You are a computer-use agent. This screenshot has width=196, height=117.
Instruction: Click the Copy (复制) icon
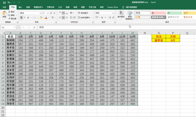coord(9,15)
